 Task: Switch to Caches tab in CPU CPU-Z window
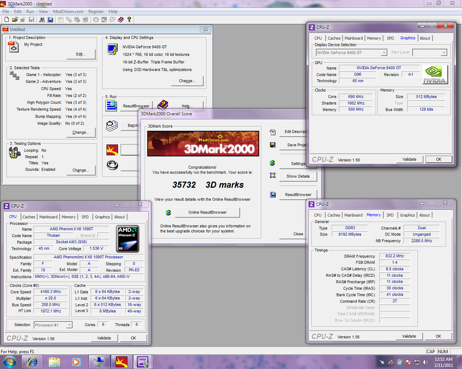(29, 217)
